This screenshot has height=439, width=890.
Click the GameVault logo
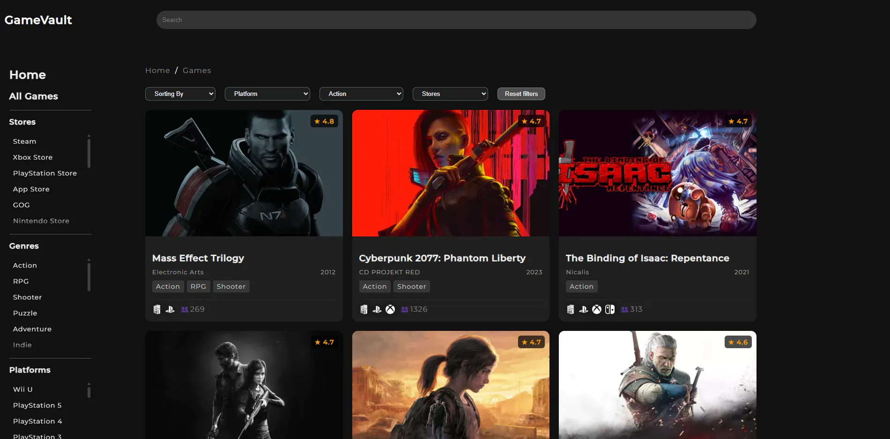(38, 20)
